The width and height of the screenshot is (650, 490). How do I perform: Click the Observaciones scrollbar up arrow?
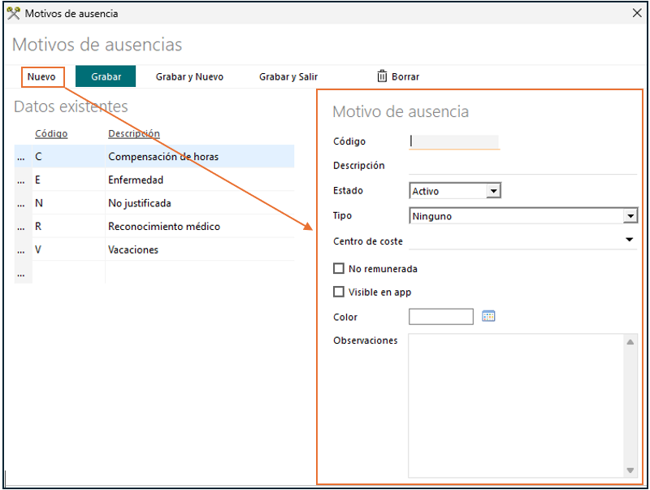pos(630,342)
